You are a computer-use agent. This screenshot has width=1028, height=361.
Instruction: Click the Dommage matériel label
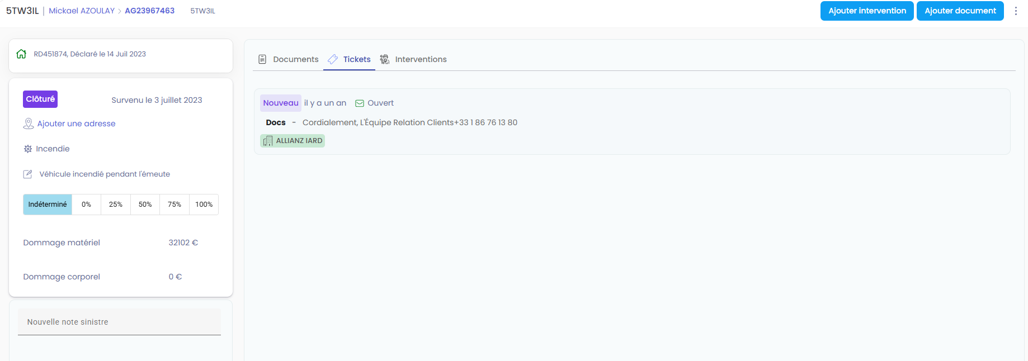62,243
